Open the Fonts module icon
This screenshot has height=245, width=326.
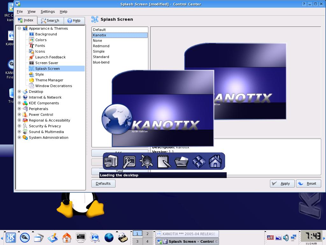pyautogui.click(x=32, y=46)
